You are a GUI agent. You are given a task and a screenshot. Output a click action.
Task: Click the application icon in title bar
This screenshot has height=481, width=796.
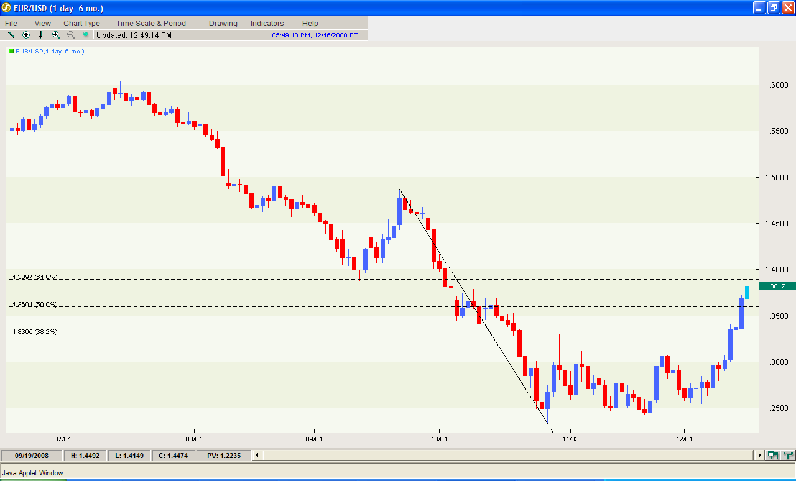click(7, 8)
